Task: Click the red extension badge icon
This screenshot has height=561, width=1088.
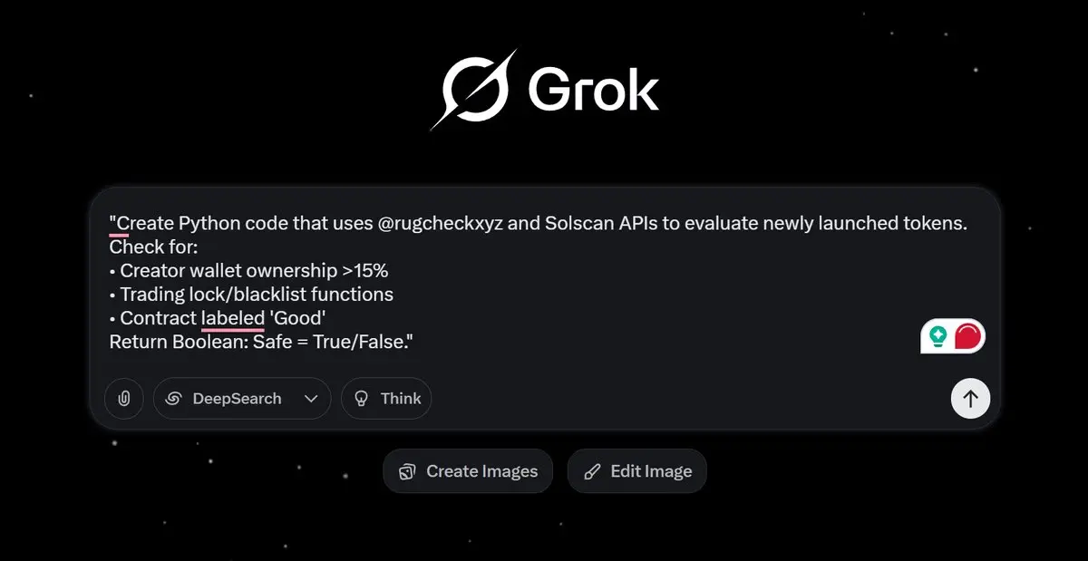Action: (x=969, y=336)
